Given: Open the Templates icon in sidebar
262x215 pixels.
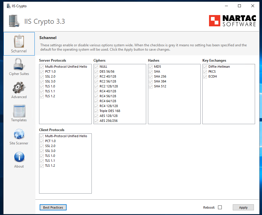Looking at the screenshot, I should click(19, 111).
